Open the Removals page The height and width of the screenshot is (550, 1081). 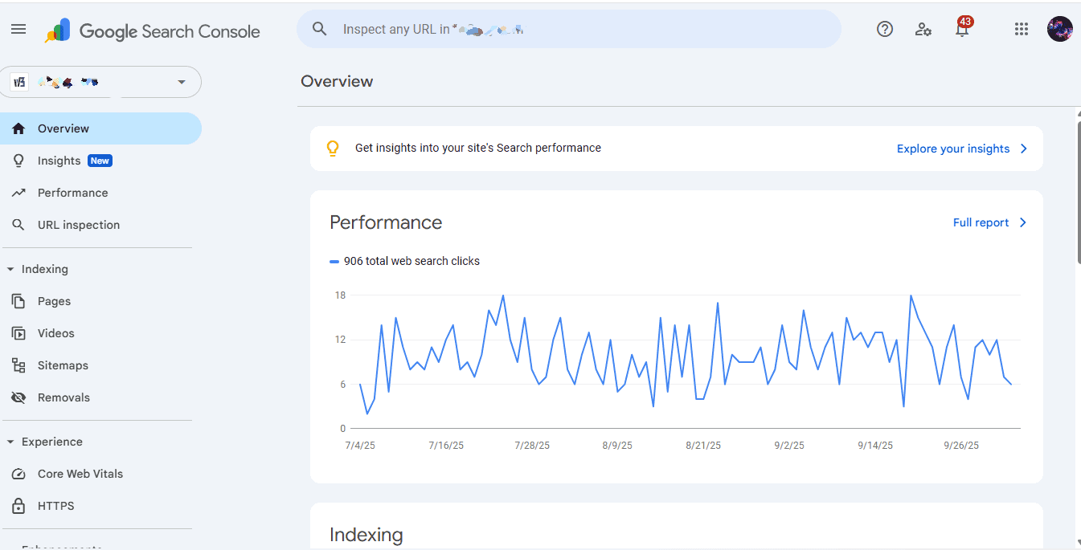(63, 397)
